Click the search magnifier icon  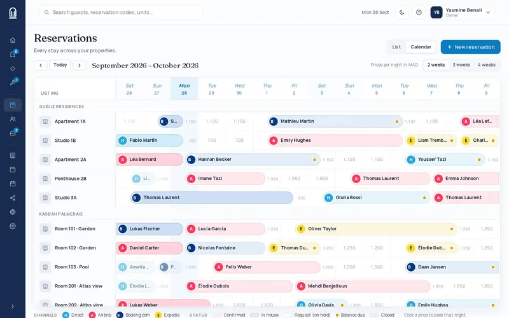pyautogui.click(x=46, y=12)
